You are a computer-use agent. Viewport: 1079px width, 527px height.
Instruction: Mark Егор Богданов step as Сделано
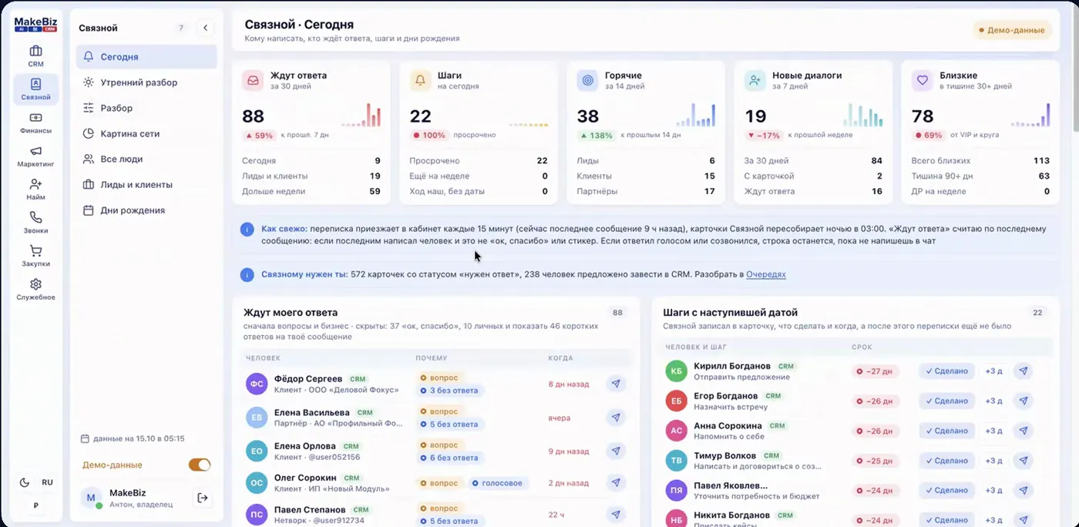click(946, 401)
